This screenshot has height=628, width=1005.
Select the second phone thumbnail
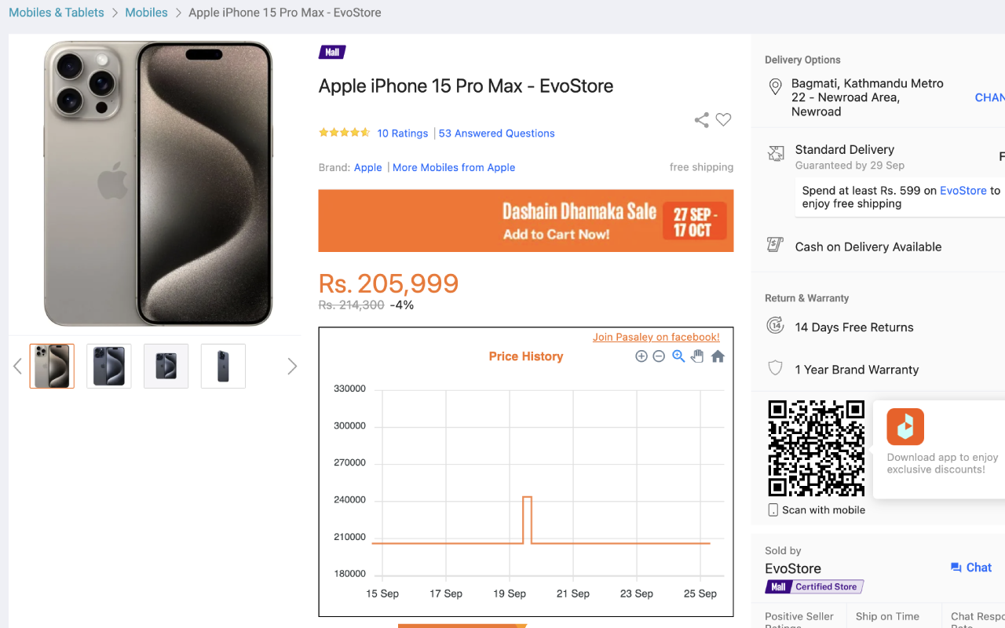click(x=108, y=366)
